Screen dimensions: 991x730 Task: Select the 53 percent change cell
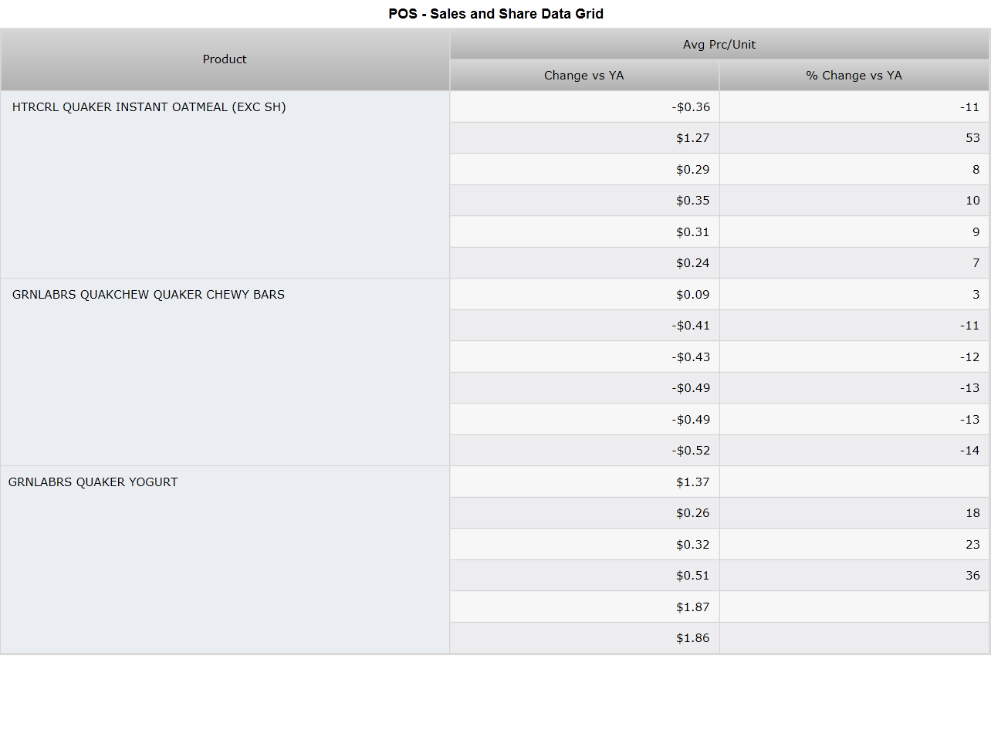tap(854, 138)
